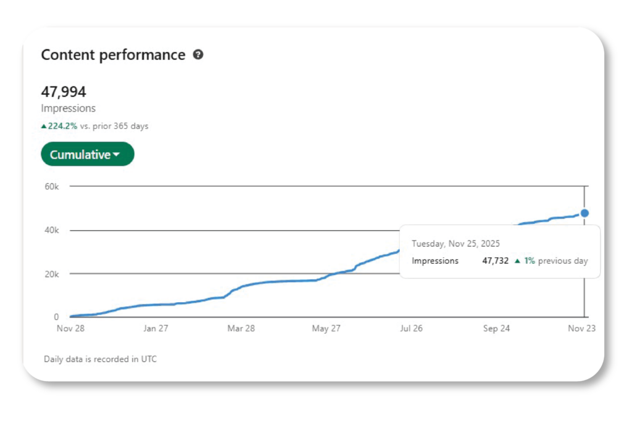Click the 47,732 value in the tooltip

[495, 261]
